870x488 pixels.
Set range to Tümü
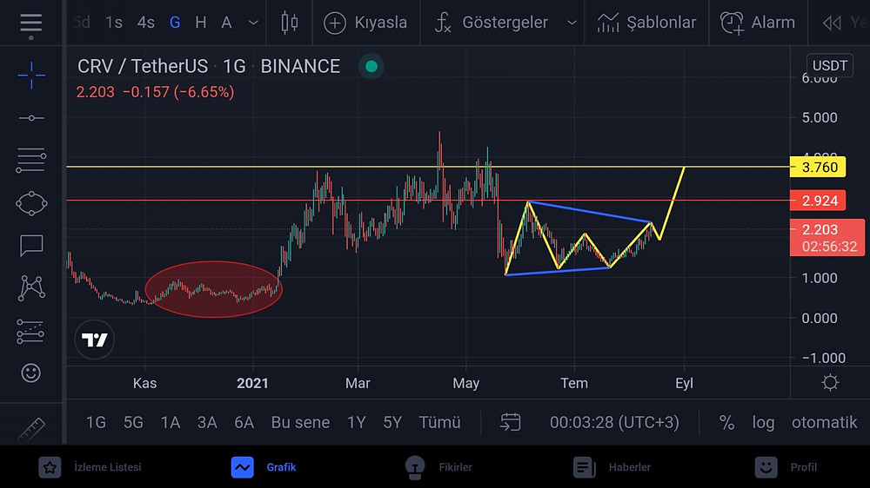[x=439, y=423]
